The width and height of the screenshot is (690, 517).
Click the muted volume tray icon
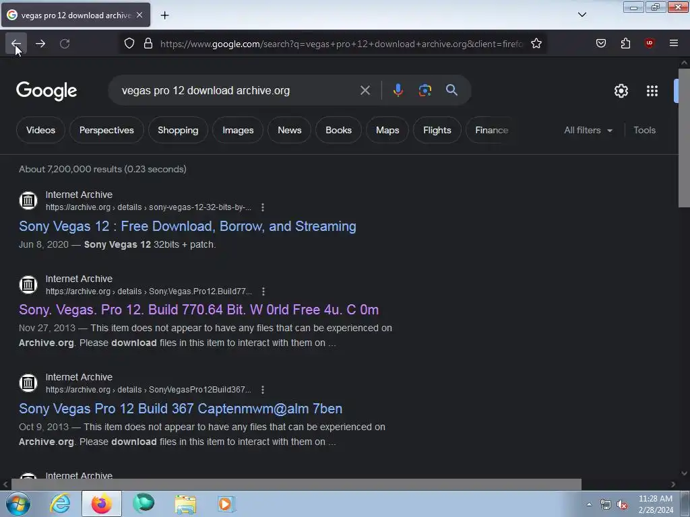click(x=622, y=505)
